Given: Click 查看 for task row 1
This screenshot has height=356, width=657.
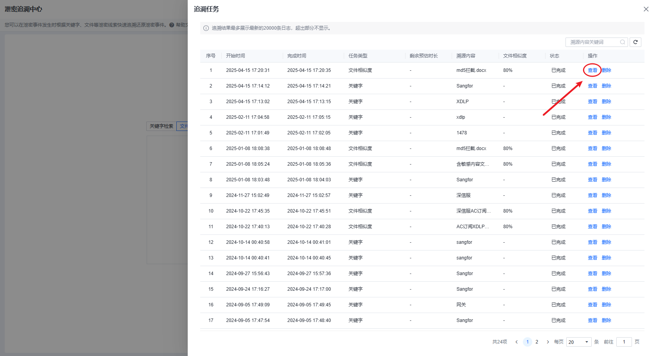Looking at the screenshot, I should click(592, 70).
